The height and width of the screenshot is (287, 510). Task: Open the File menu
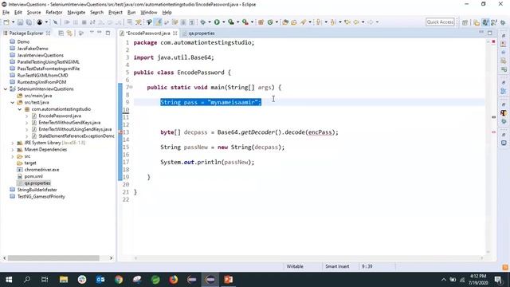[6, 13]
